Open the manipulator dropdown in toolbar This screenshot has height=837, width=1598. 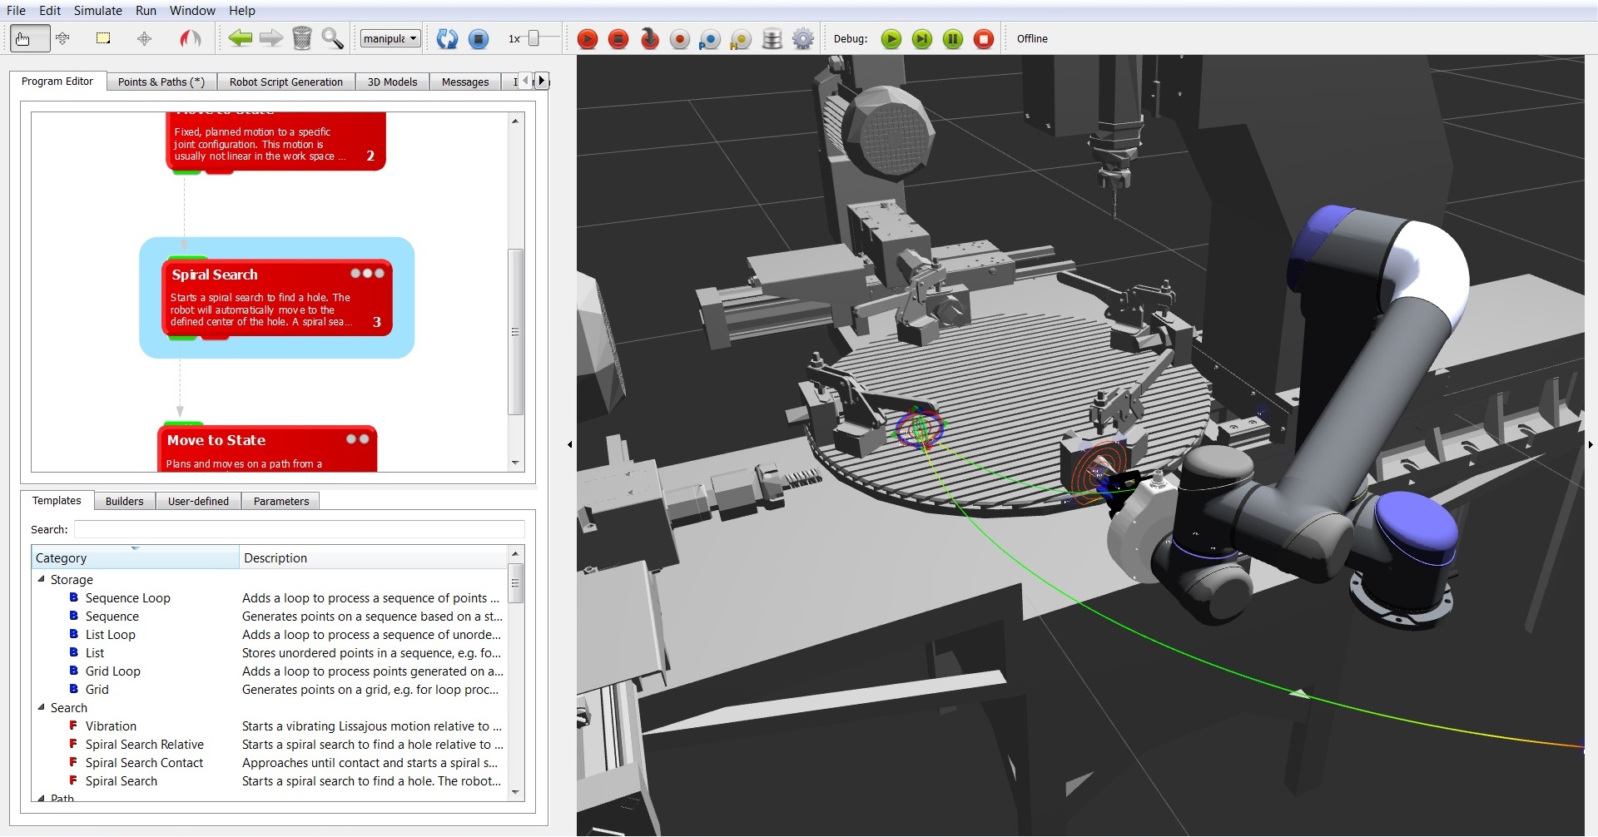[x=390, y=38]
